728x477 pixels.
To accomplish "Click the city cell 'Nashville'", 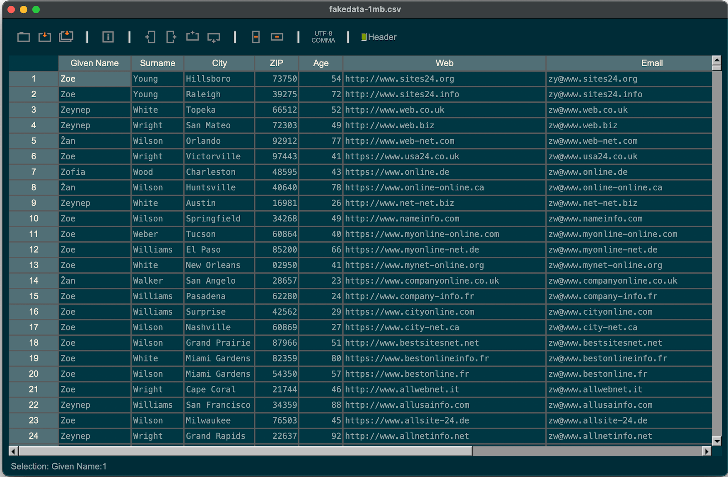I will coord(219,327).
